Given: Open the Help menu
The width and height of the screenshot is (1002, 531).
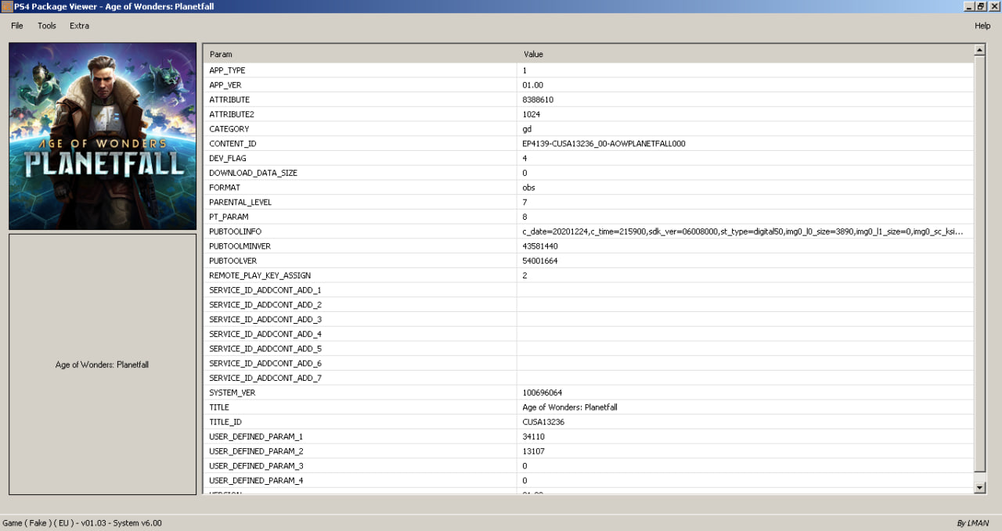Looking at the screenshot, I should pos(982,26).
